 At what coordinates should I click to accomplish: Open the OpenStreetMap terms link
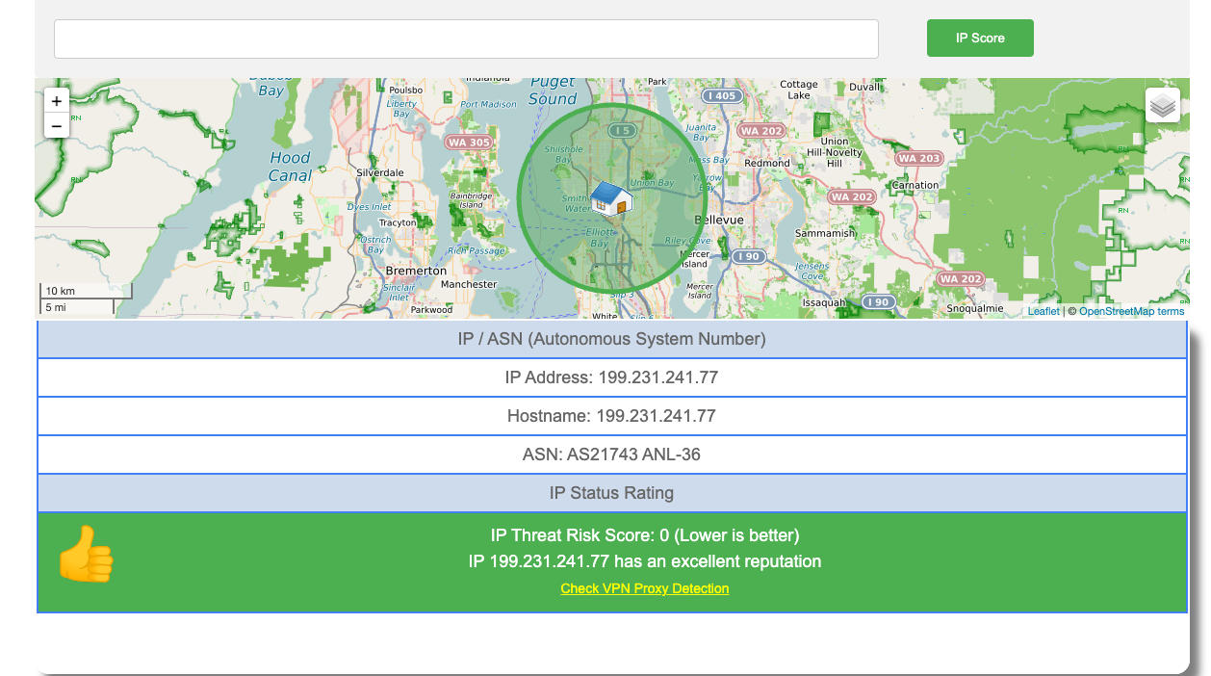pos(1132,311)
